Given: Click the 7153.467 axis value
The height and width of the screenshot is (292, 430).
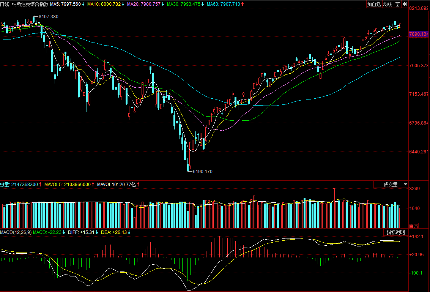Looking at the screenshot, I should click(x=419, y=94).
